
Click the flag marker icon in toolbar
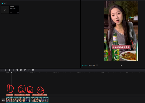[x=25, y=70]
